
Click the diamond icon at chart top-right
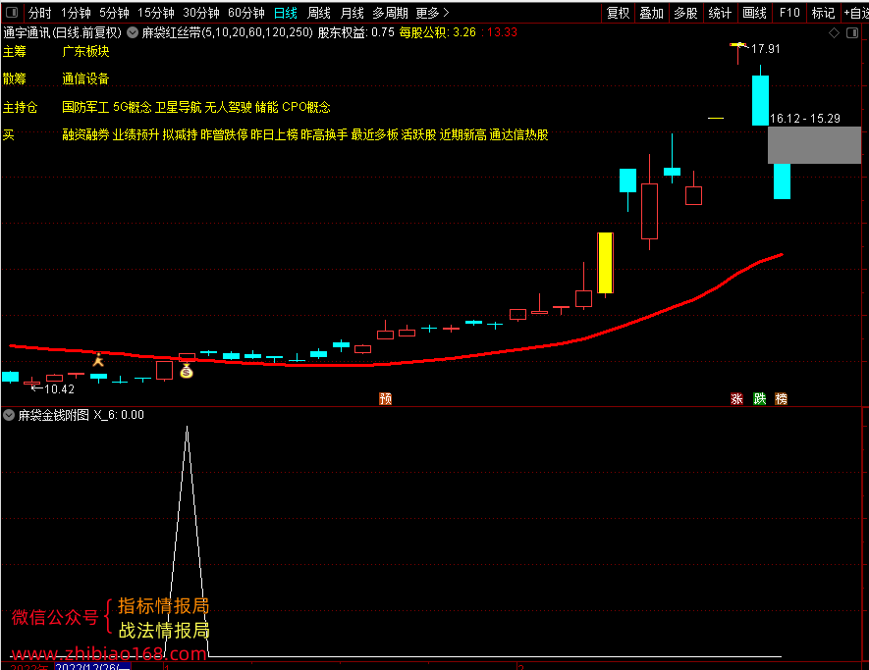pyautogui.click(x=834, y=33)
